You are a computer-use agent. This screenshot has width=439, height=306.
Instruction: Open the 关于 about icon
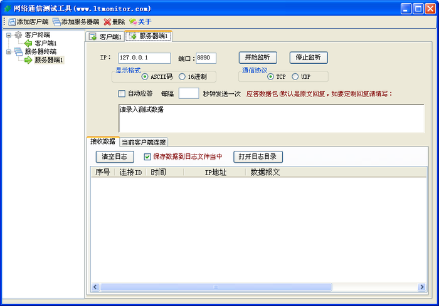tap(133, 21)
